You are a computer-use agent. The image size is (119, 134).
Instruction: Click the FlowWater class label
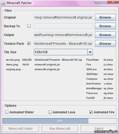(x=93, y=60)
